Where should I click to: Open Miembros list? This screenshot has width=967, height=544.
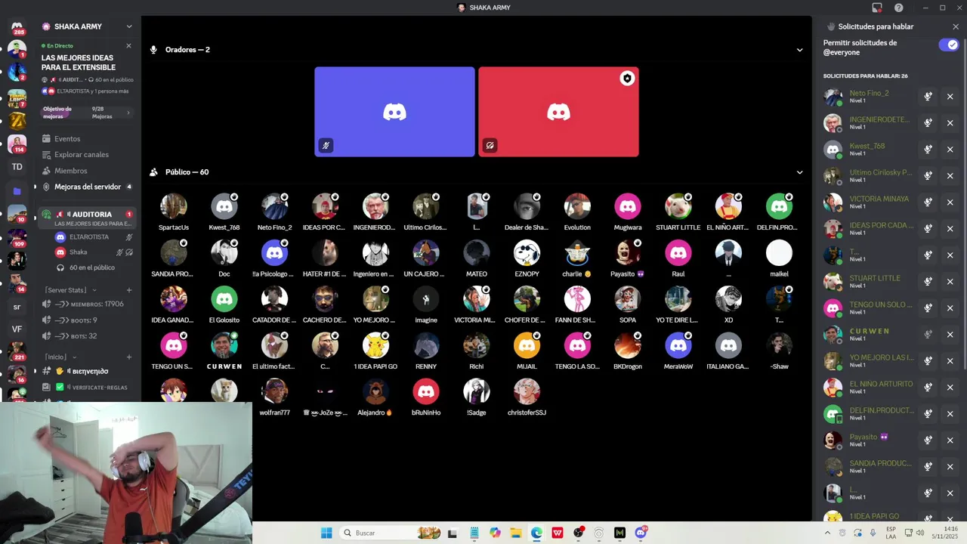click(x=87, y=171)
